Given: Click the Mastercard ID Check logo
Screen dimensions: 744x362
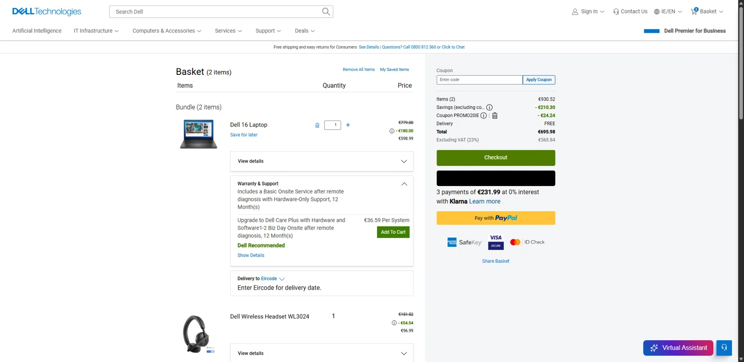Looking at the screenshot, I should coord(527,242).
